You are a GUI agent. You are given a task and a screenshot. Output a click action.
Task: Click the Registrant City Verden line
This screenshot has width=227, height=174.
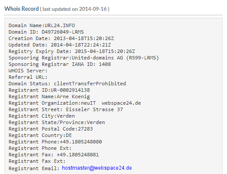tap(42, 116)
